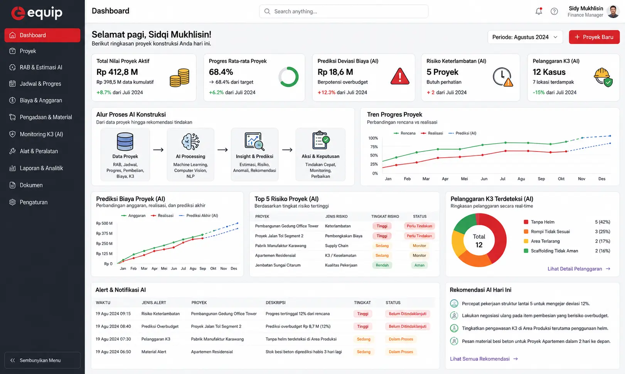Click the Pengadaan & Material cart icon
The width and height of the screenshot is (625, 374).
point(12,117)
